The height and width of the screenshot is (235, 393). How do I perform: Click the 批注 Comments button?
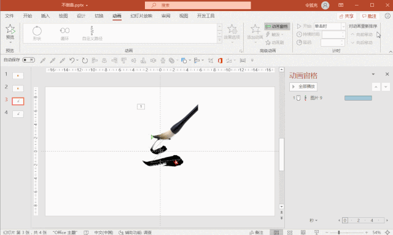tap(370, 16)
